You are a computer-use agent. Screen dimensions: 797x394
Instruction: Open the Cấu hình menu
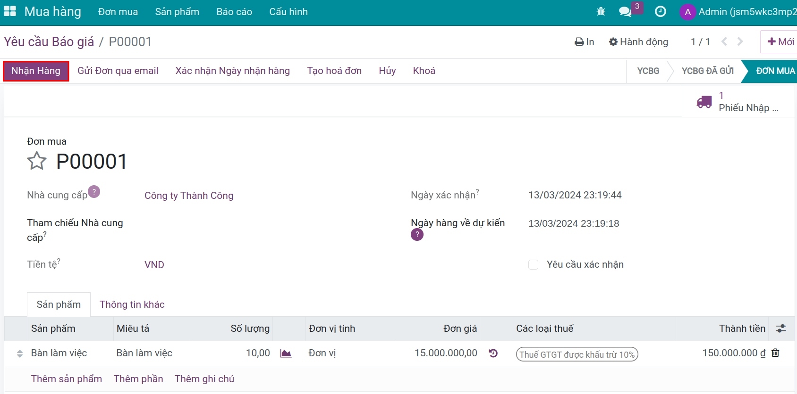pos(288,12)
